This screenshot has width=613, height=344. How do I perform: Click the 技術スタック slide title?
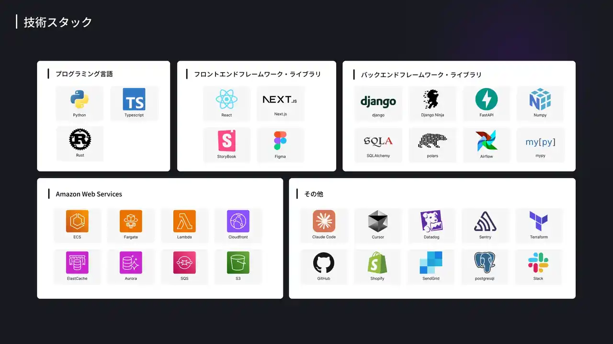(x=58, y=22)
